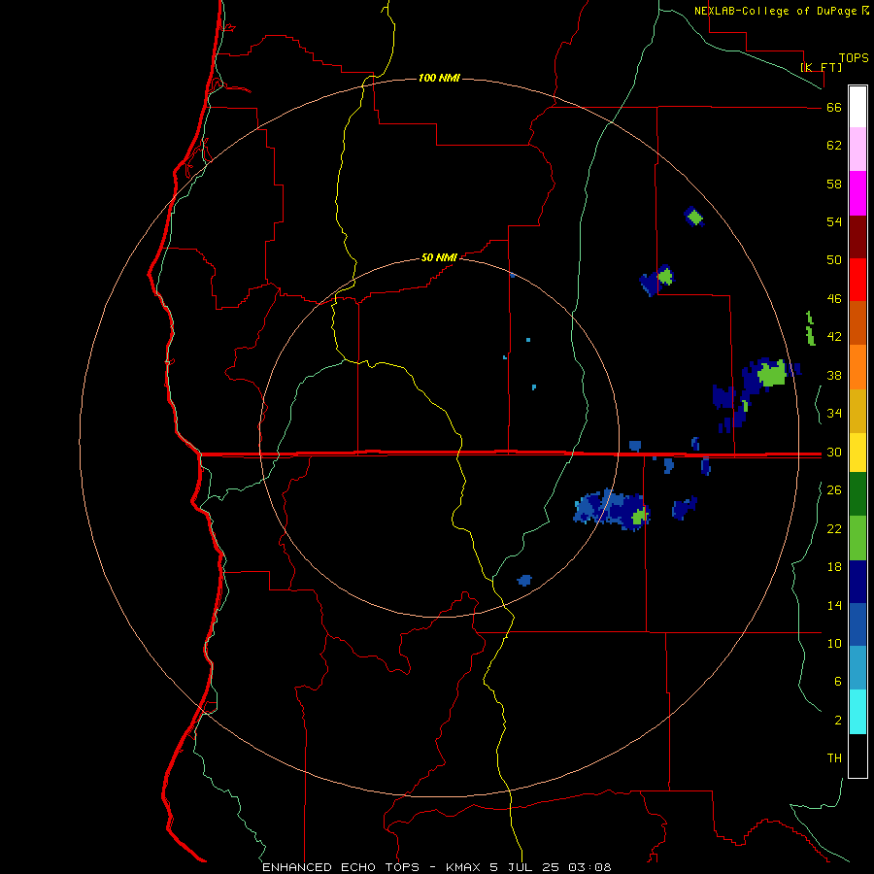Screen dimensions: 874x874
Task: Pick the dark orange legend swatch
Action: tap(857, 322)
